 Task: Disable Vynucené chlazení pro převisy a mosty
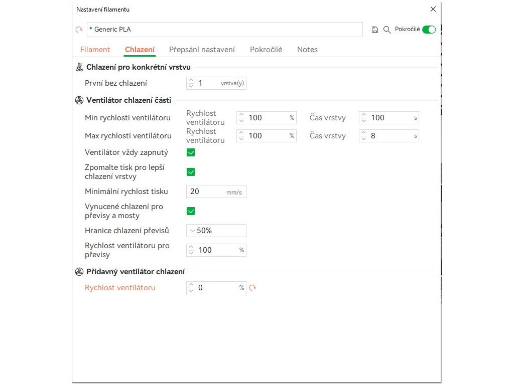191,211
